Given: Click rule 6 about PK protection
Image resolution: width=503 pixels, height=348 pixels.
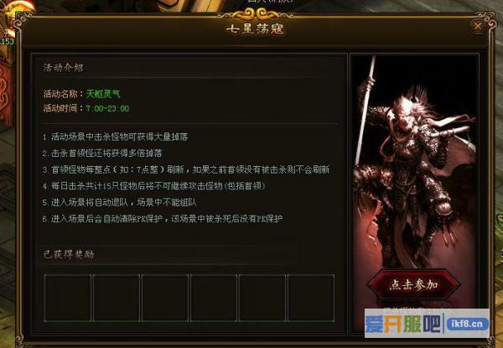Looking at the screenshot, I should coord(163,219).
